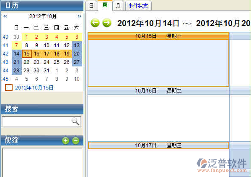Click the 10月16日 星期二 day header

pos(158,91)
